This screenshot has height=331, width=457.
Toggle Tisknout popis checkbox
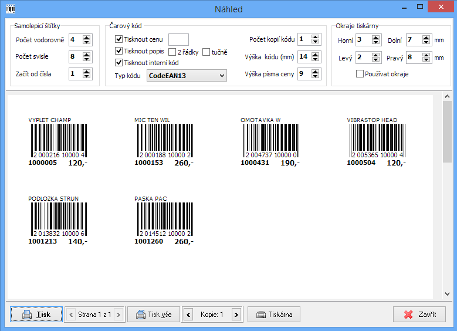click(119, 50)
